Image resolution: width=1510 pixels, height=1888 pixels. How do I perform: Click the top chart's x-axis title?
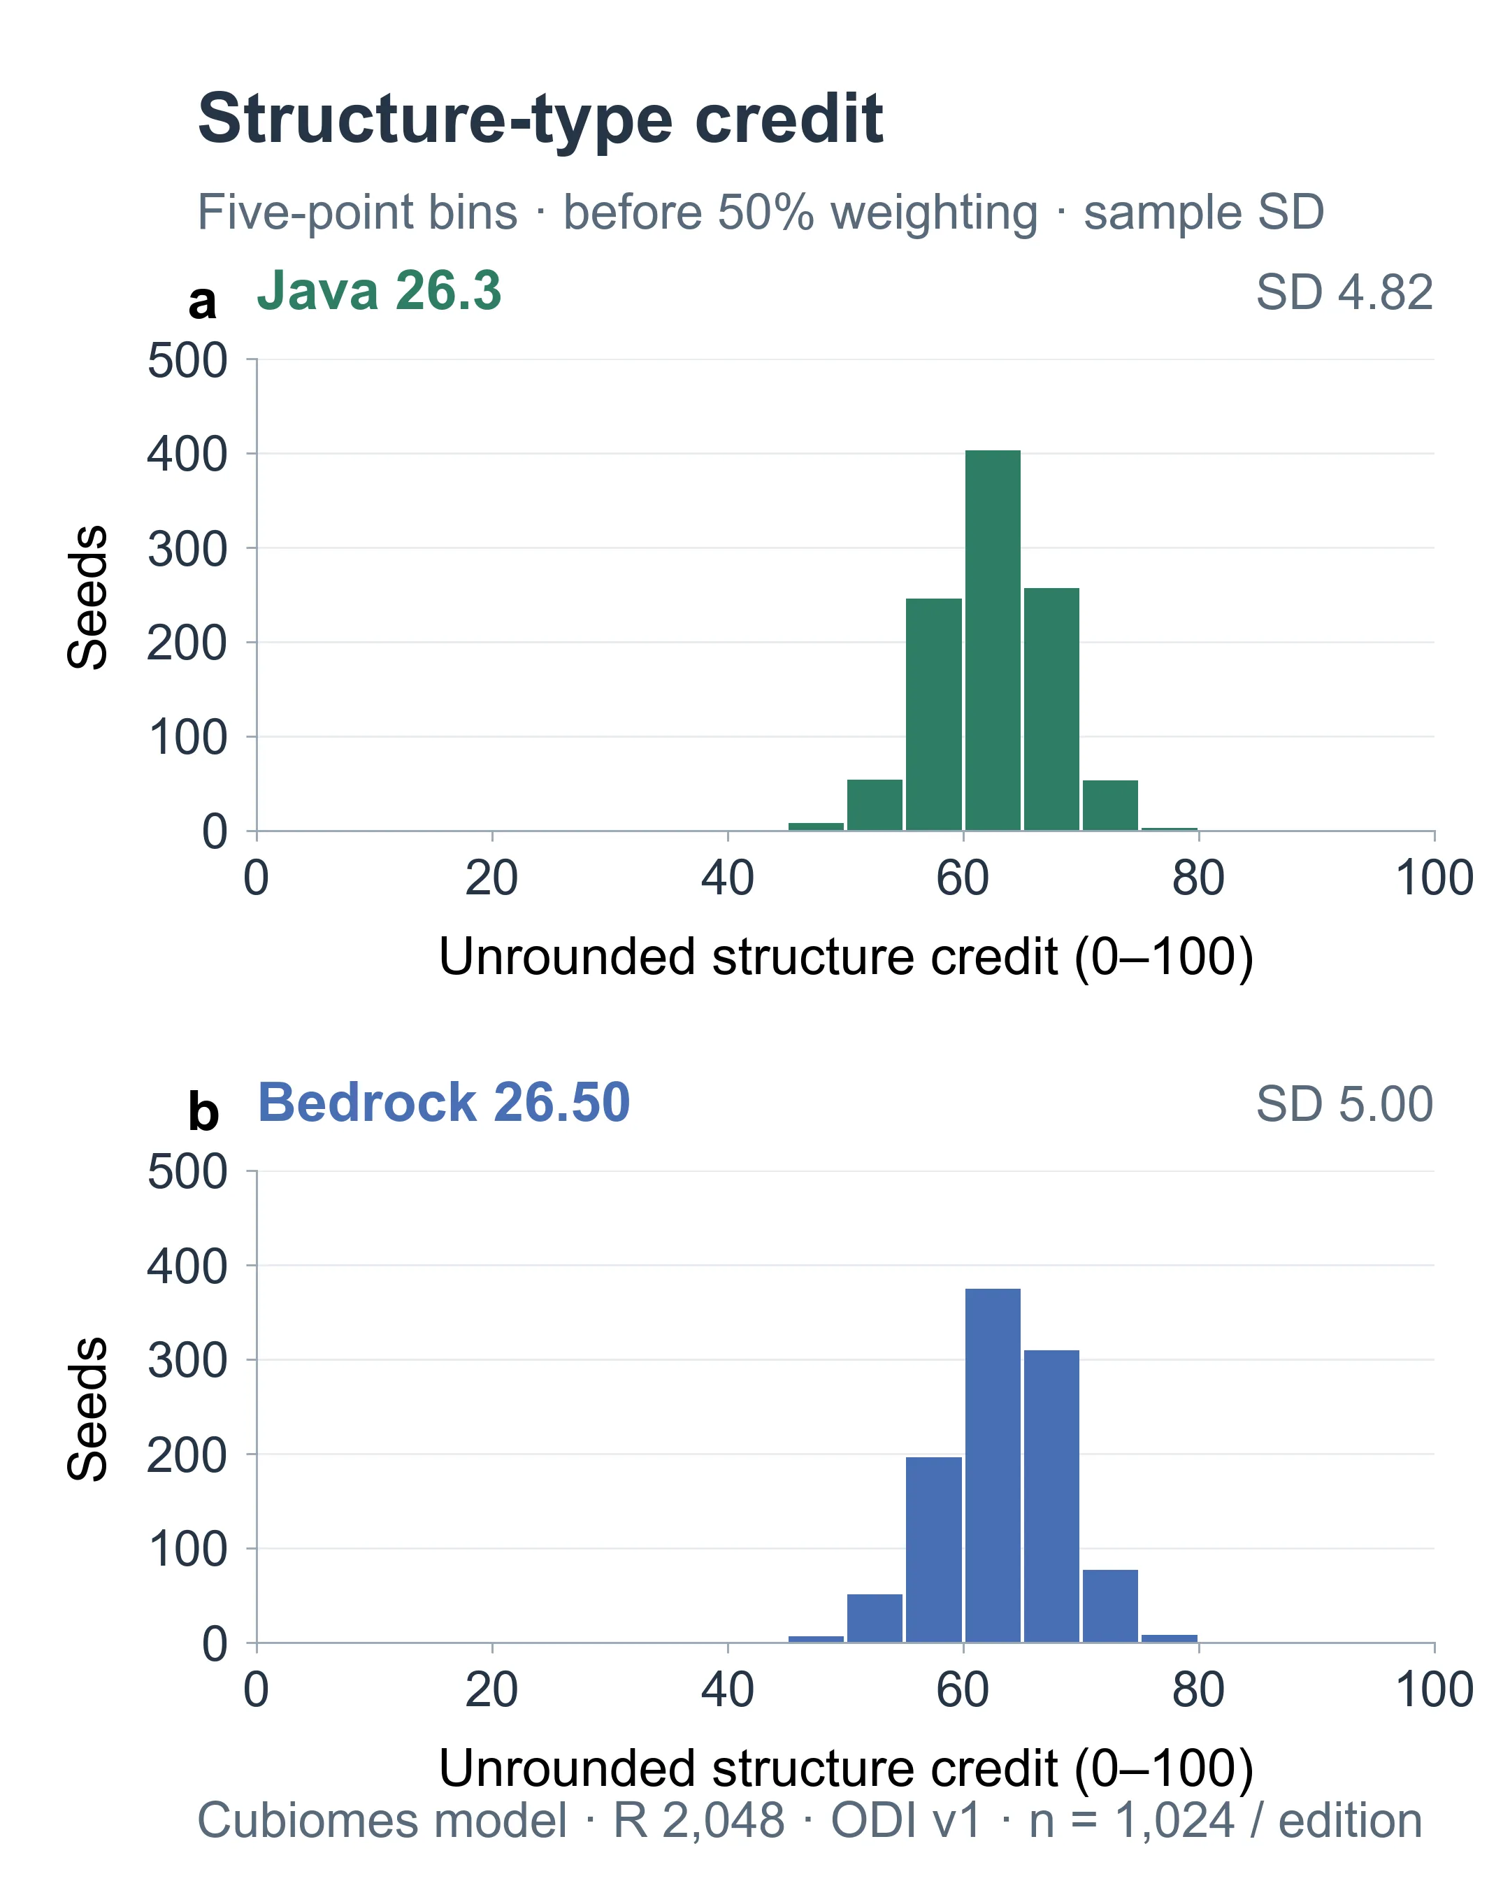coord(846,957)
